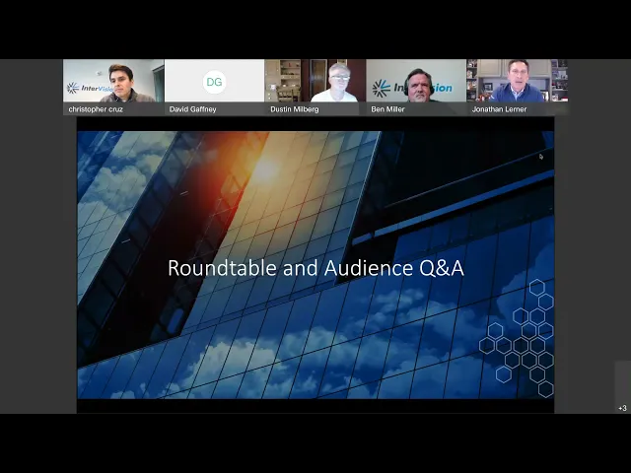631x473 pixels.
Task: Show the +3 additional participants
Action: point(622,408)
